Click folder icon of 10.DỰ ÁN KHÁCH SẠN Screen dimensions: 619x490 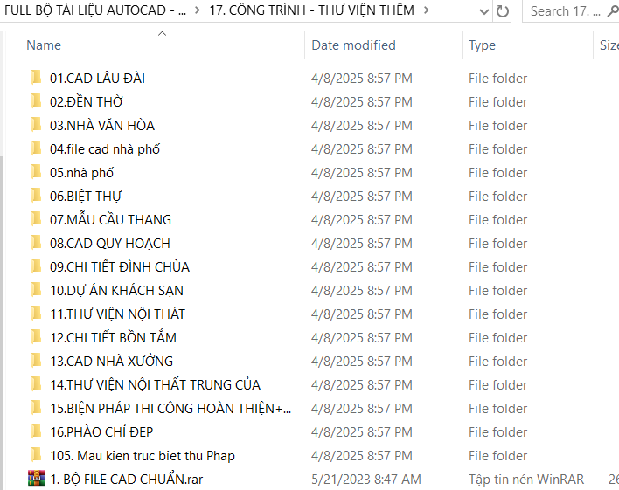[36, 290]
